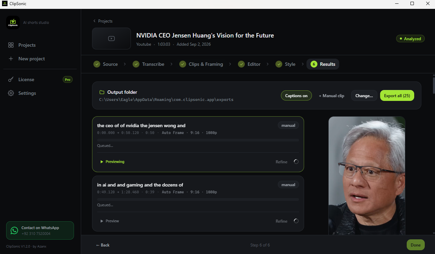Viewport: 435px width, 254px height.
Task: Click the Step 6 of 6 label
Action: coord(260,245)
